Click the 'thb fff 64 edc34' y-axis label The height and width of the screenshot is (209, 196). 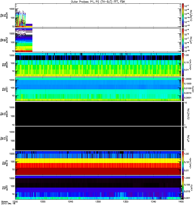point(4,15)
